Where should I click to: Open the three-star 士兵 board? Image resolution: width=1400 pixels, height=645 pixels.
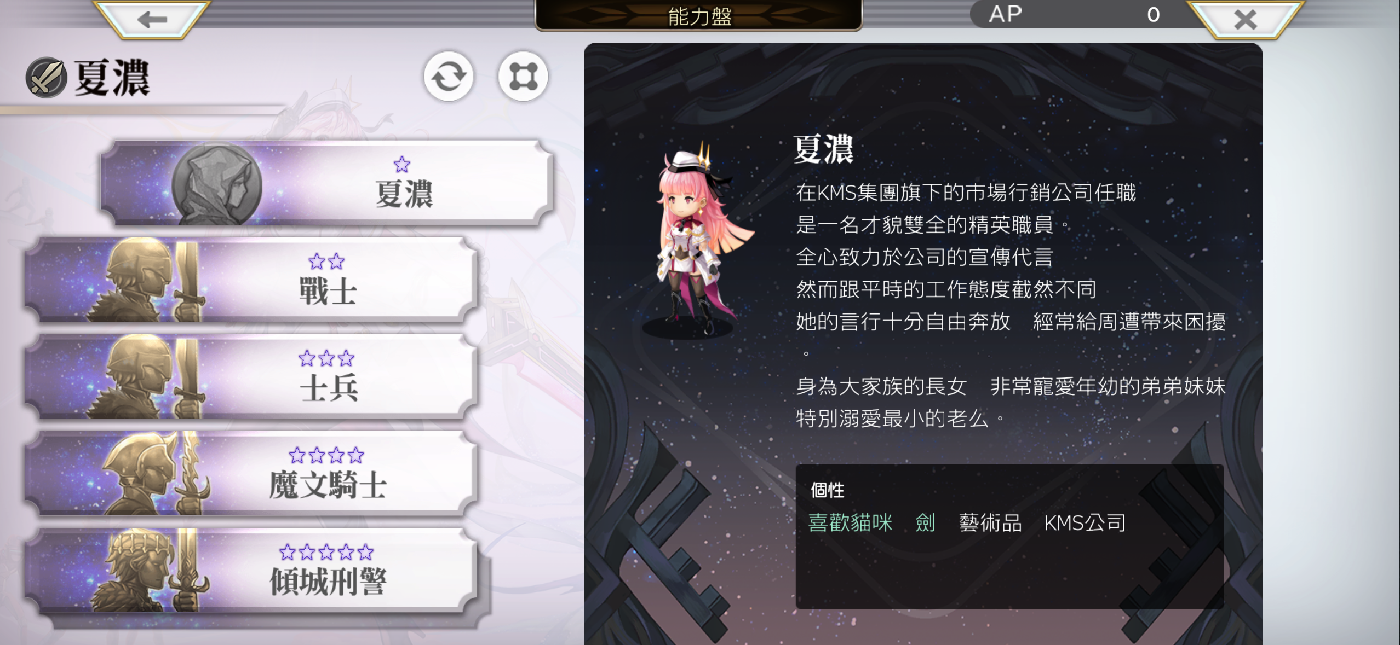click(251, 377)
